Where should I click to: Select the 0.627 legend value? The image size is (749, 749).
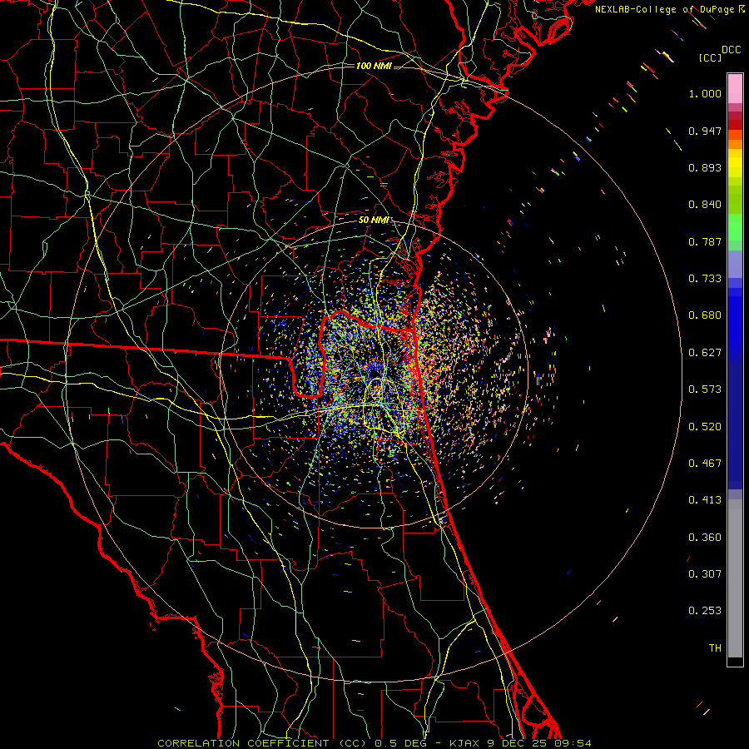(705, 353)
